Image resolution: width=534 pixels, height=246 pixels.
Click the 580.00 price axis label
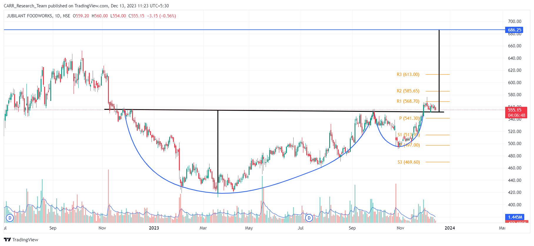[x=515, y=95]
